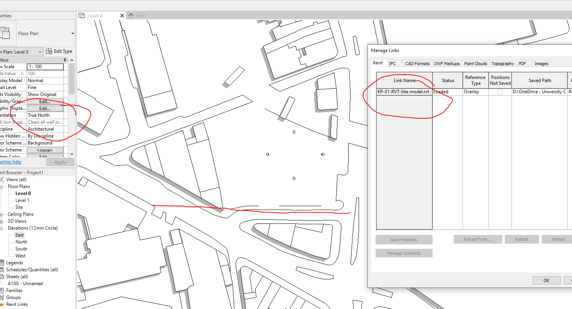
Task: Click the Groups icon in Project Browser
Action: coord(2,297)
